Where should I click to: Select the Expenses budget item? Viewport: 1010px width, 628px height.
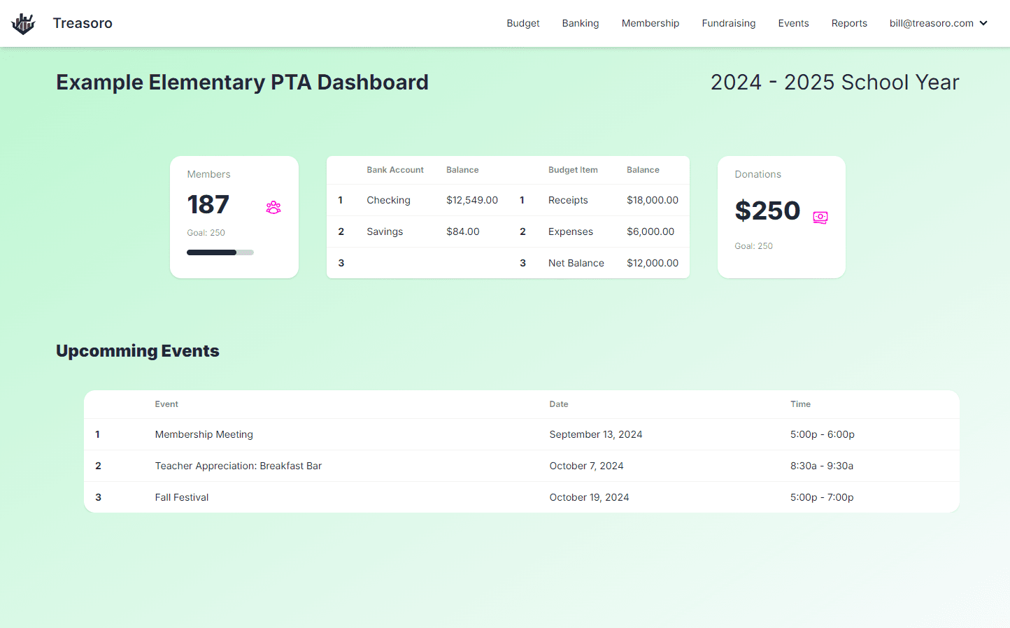(x=571, y=231)
